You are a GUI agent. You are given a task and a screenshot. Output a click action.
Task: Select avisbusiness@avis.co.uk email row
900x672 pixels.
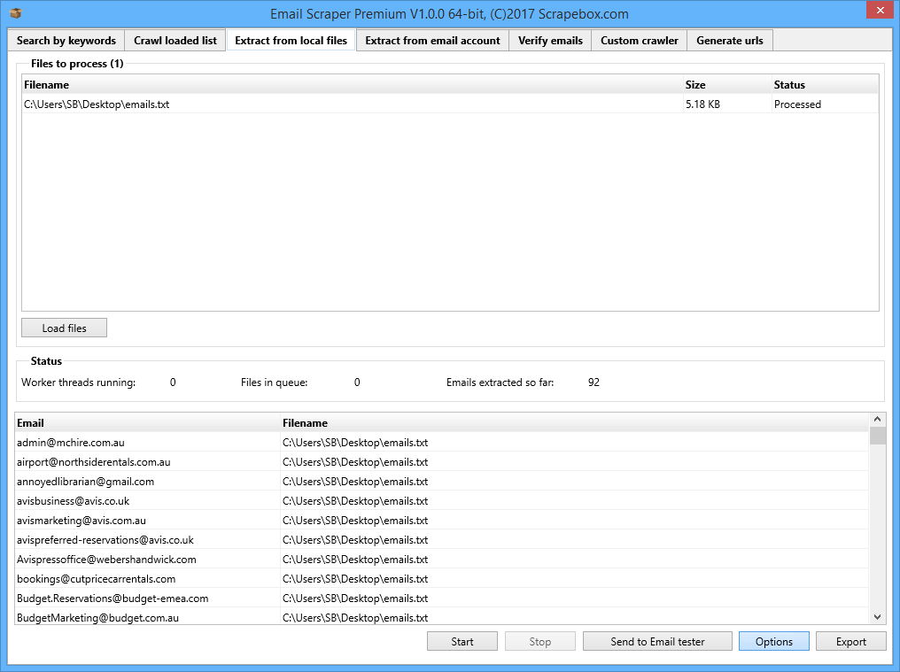pos(441,500)
